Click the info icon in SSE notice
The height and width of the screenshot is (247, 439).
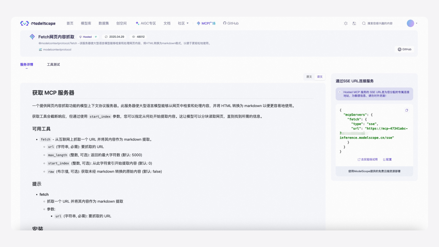click(x=340, y=92)
